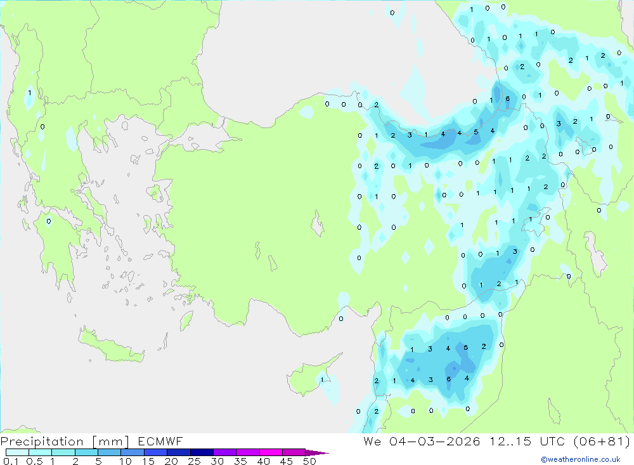Click the 'ECMWF' model label
The width and height of the screenshot is (634, 465).
click(160, 441)
